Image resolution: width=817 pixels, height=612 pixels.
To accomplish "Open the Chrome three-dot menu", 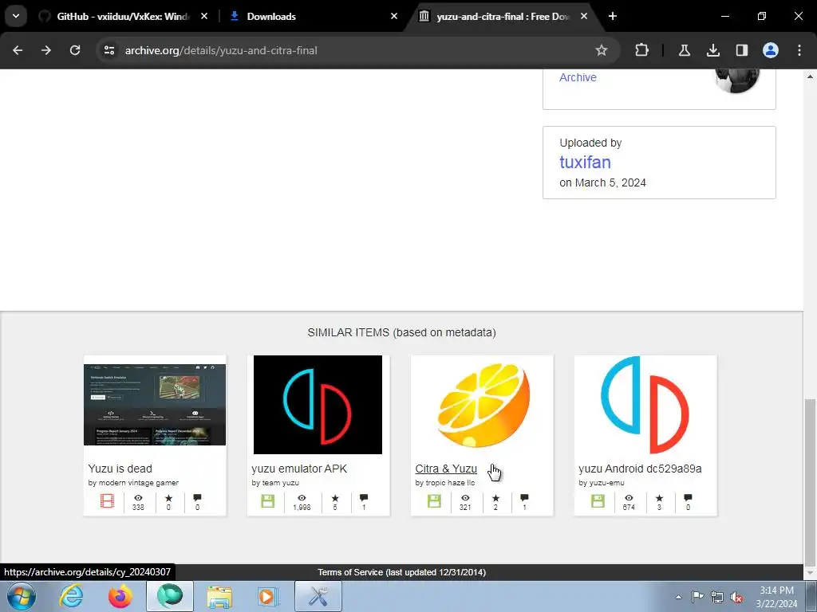I will pyautogui.click(x=799, y=50).
